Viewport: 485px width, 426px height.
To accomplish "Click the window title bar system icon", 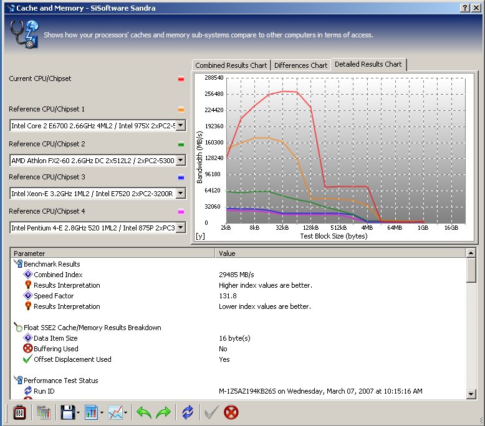I will click(11, 8).
